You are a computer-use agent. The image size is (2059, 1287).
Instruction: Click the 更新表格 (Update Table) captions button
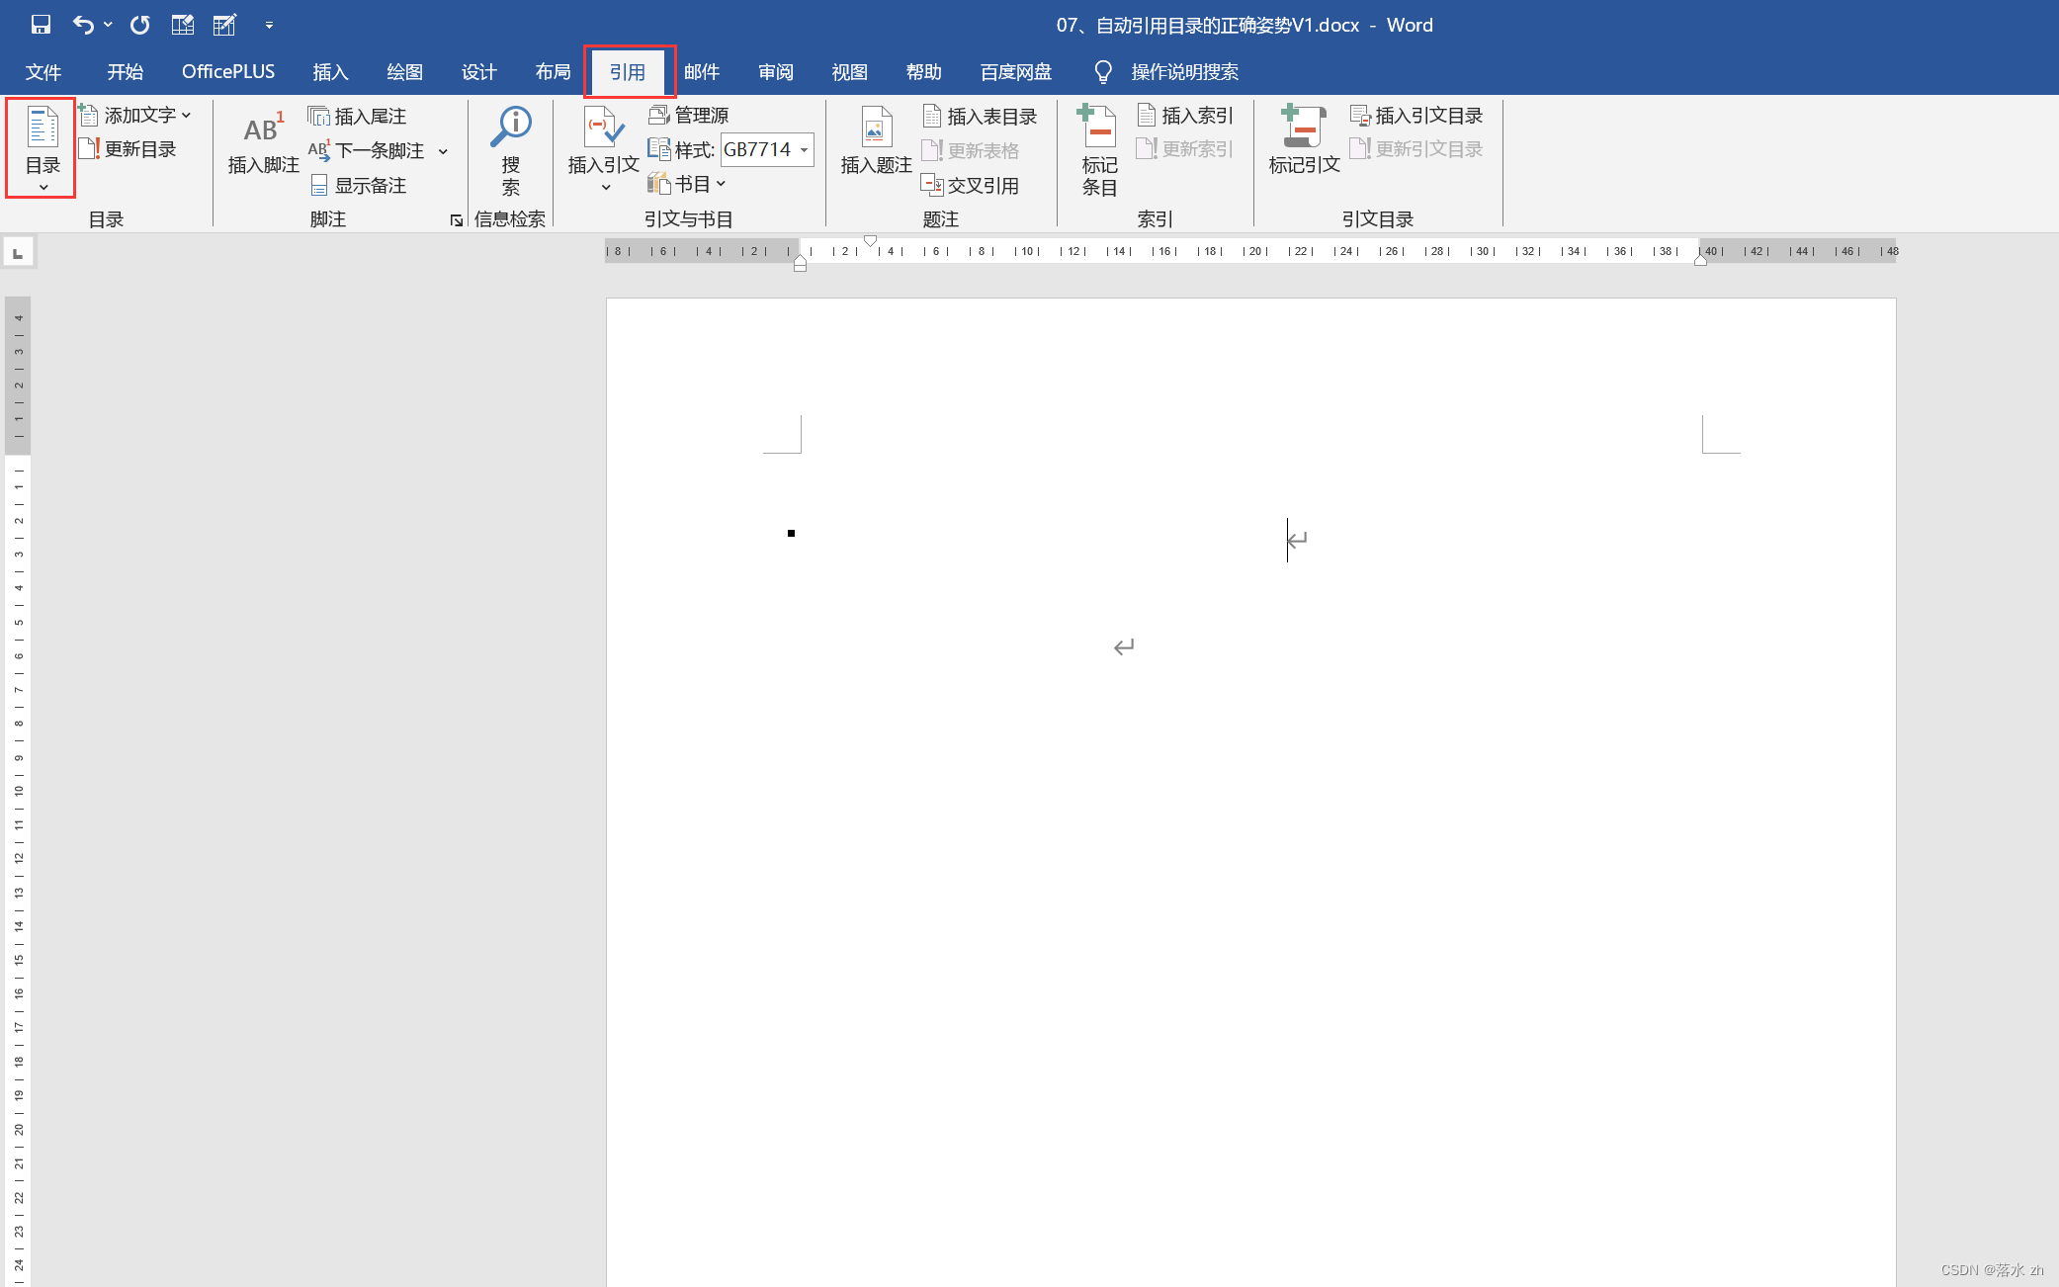(x=971, y=150)
